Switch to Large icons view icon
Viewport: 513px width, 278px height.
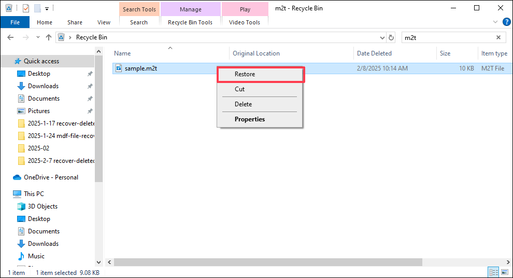tap(505, 272)
